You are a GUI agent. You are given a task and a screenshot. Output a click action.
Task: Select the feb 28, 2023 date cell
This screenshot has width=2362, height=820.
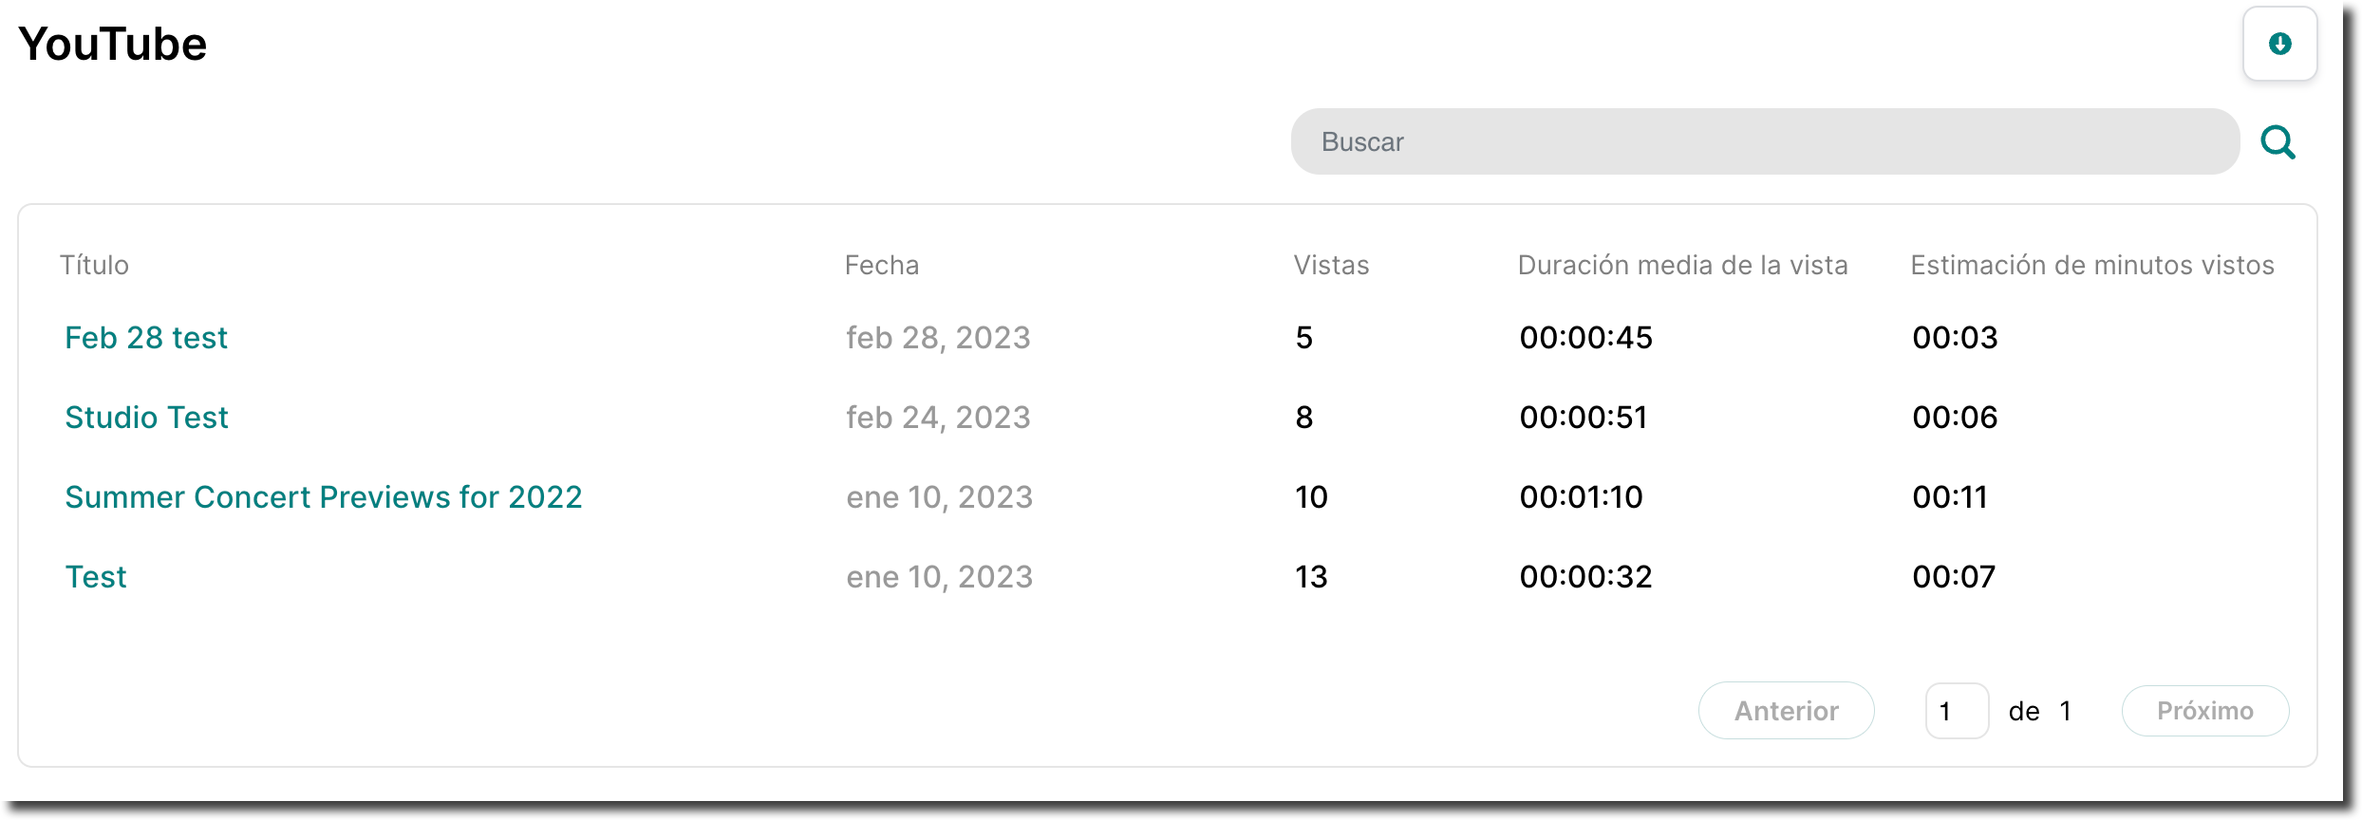[x=938, y=338]
